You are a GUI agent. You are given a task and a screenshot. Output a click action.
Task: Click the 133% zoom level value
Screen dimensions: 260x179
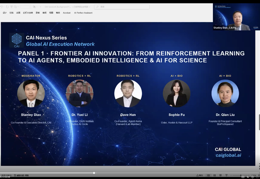tap(254, 175)
